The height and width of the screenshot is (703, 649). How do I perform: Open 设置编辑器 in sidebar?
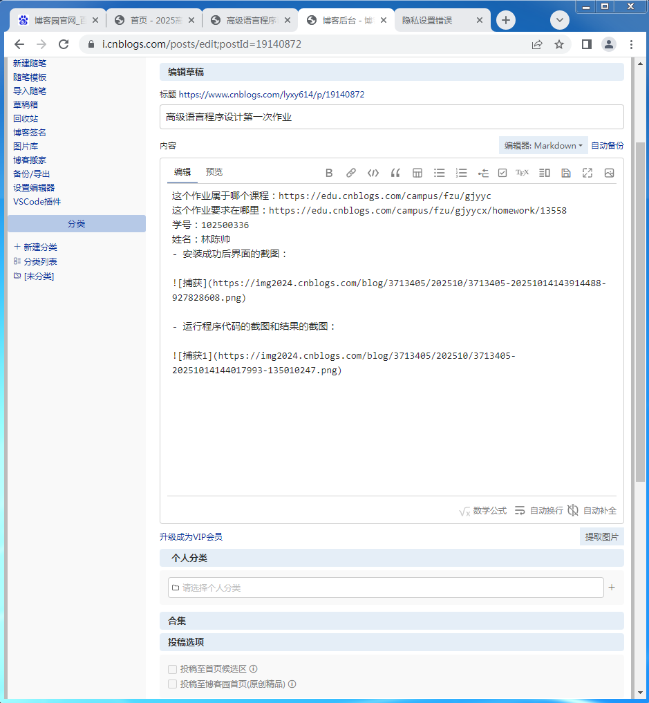point(34,188)
